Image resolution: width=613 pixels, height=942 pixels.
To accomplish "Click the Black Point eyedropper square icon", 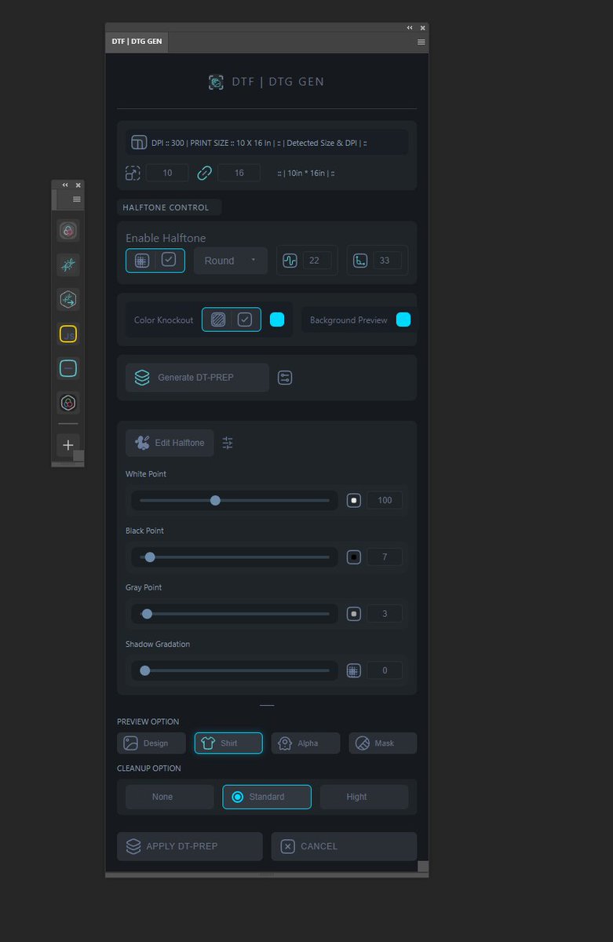I will pos(354,557).
